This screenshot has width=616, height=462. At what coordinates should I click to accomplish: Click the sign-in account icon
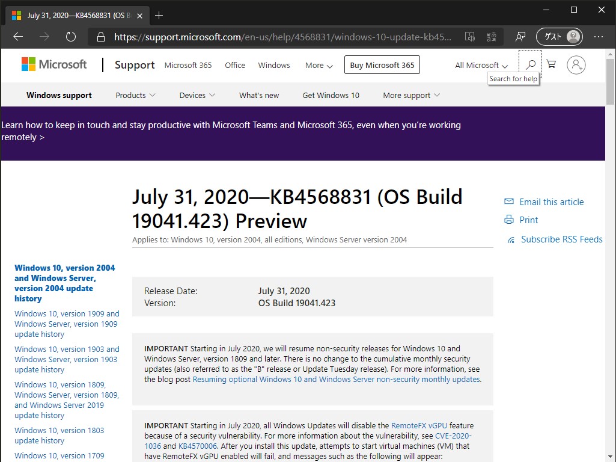pos(576,64)
